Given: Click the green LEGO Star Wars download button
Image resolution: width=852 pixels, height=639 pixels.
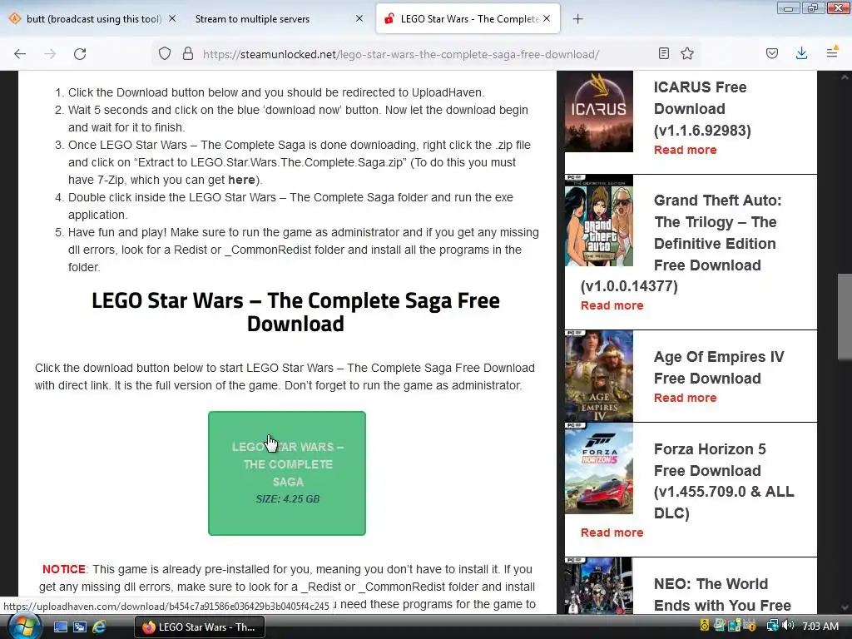Looking at the screenshot, I should (287, 473).
